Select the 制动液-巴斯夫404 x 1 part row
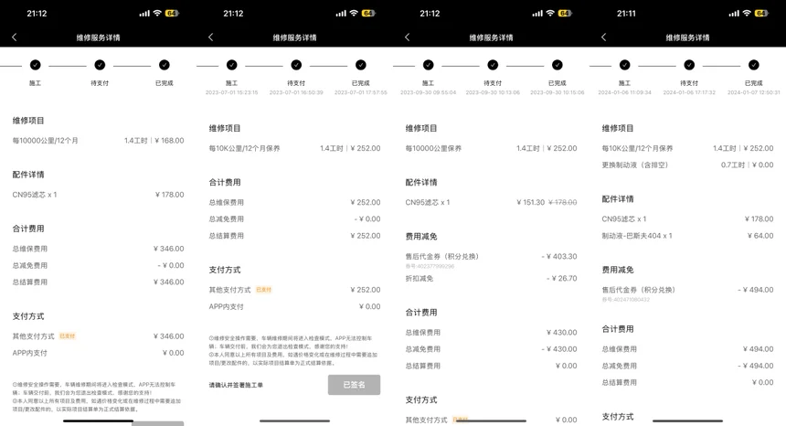The image size is (786, 426). click(x=687, y=236)
